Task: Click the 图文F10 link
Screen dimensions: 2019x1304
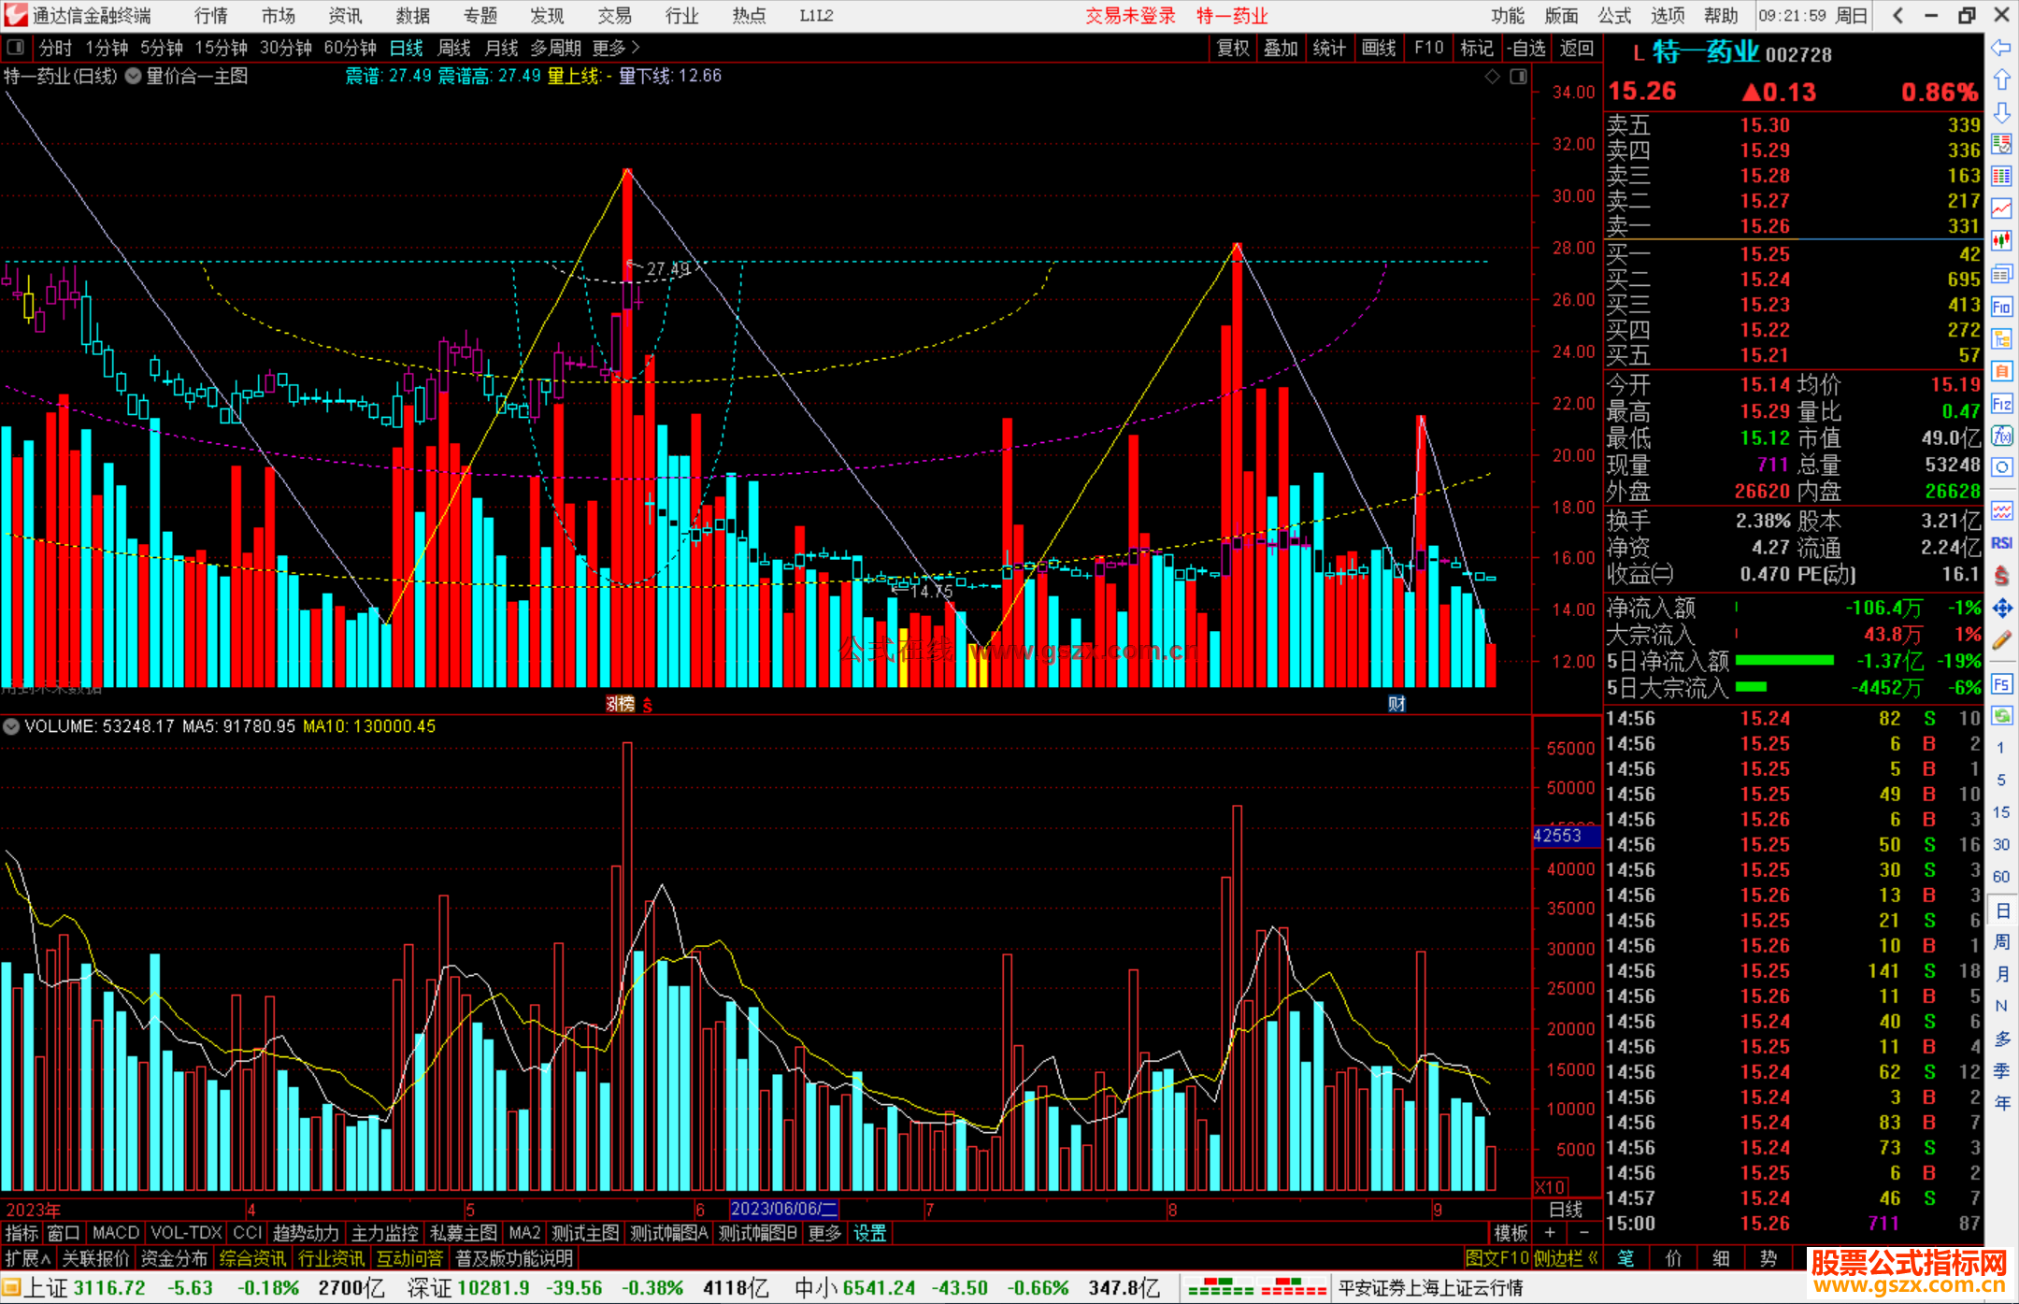Action: pos(1496,1258)
